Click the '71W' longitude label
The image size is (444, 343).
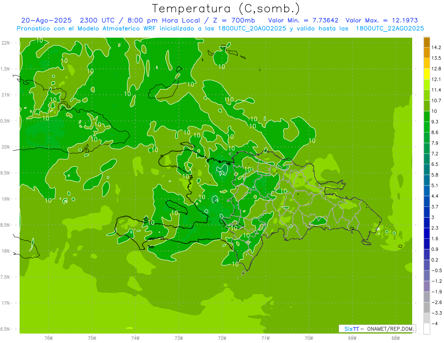click(x=266, y=338)
